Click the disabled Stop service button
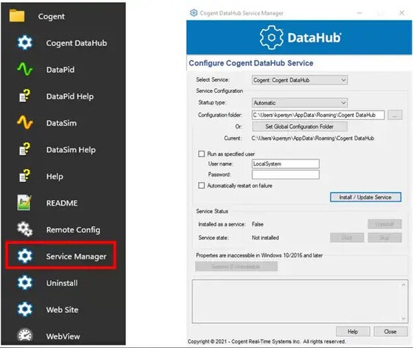This screenshot has width=413, height=348. 385,238
